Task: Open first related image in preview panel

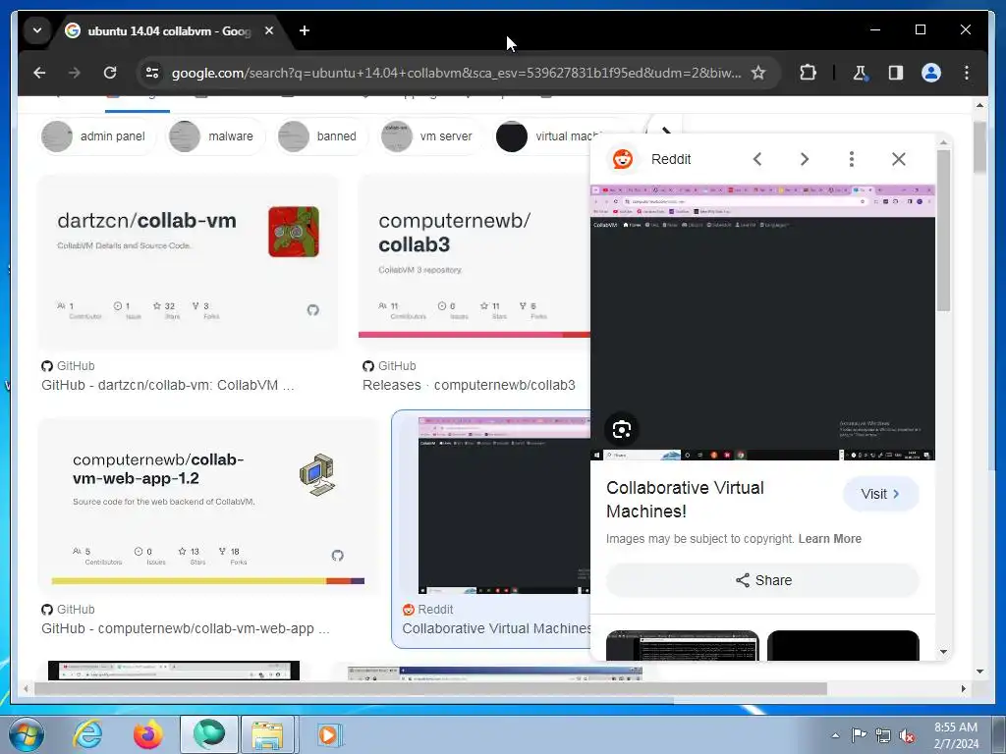Action: coord(683,645)
